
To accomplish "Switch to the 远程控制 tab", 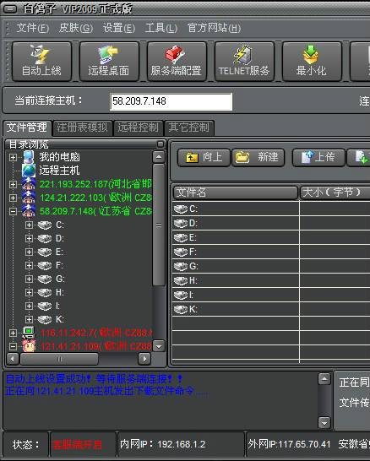I will [x=139, y=127].
